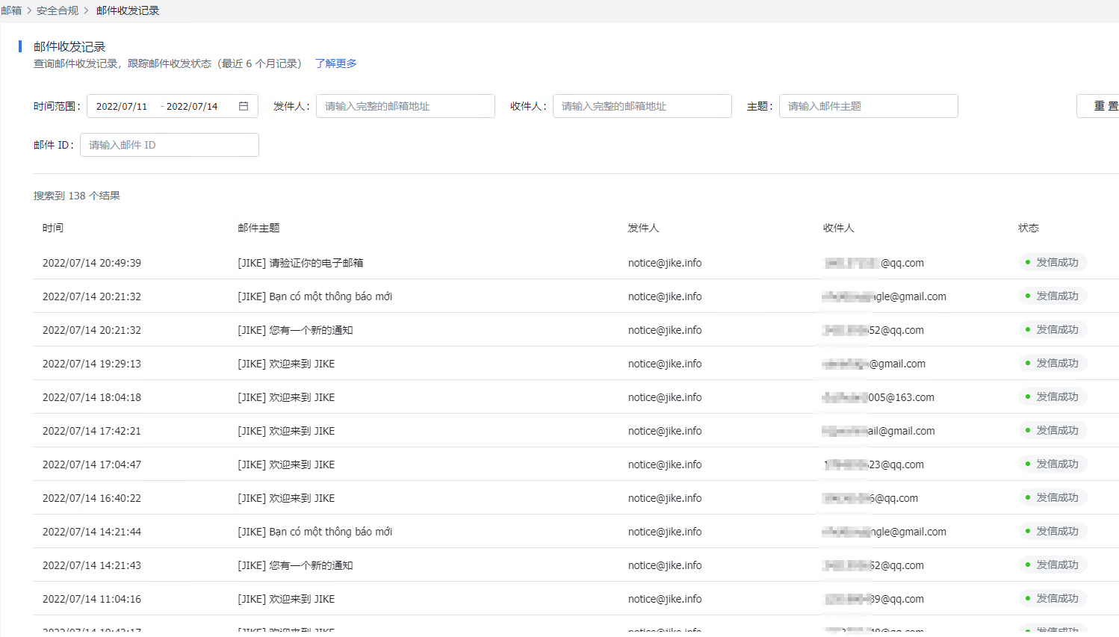The image size is (1119, 637).
Task: Select subject [JIKE] 请验证你的电子邮箱
Action: click(x=300, y=263)
